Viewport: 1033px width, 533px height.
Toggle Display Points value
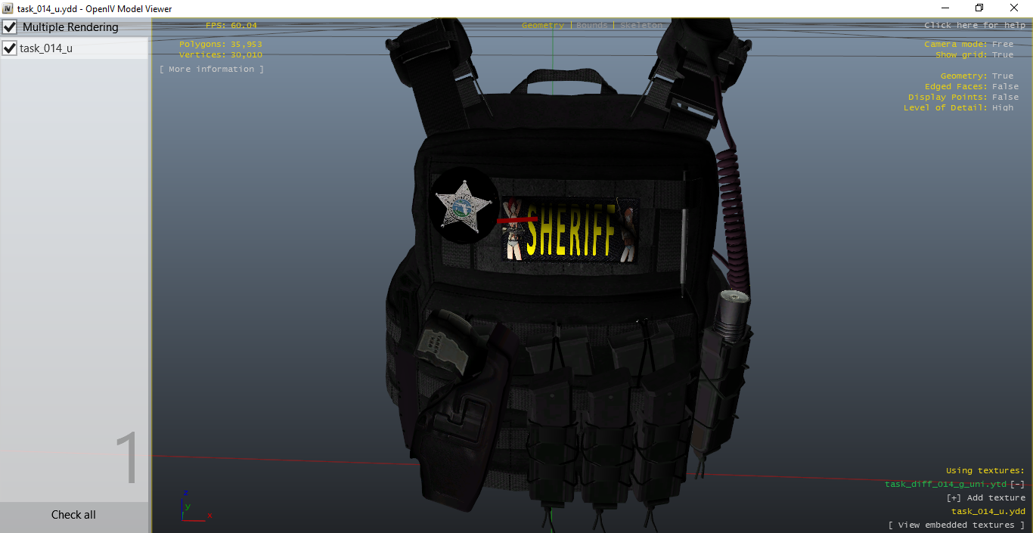pos(1005,97)
